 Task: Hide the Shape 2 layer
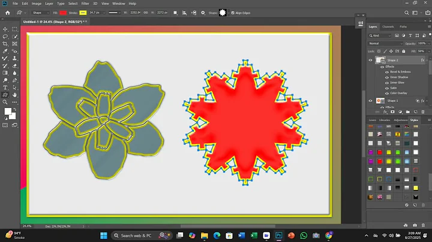pos(370,60)
